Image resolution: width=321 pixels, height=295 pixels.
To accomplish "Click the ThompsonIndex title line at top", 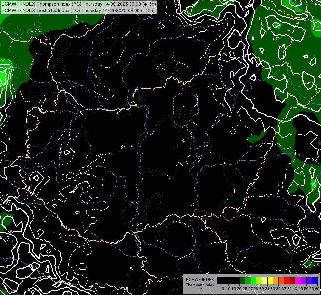I will [x=79, y=4].
